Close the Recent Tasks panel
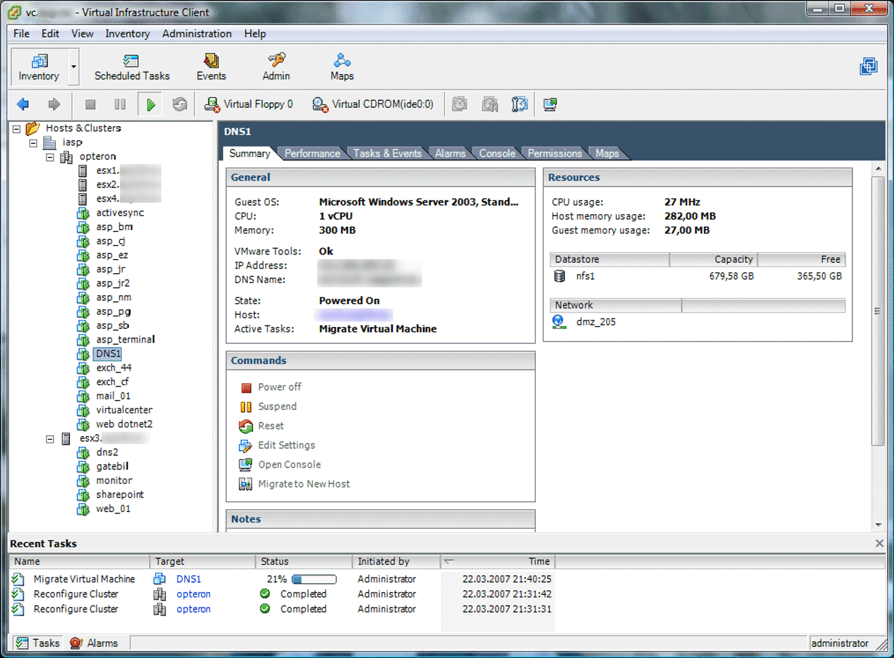Viewport: 894px width, 658px height. (879, 543)
